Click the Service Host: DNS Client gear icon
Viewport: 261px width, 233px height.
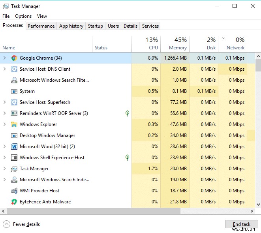click(14, 69)
